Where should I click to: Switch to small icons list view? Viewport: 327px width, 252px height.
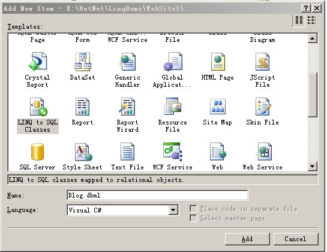coord(311,20)
